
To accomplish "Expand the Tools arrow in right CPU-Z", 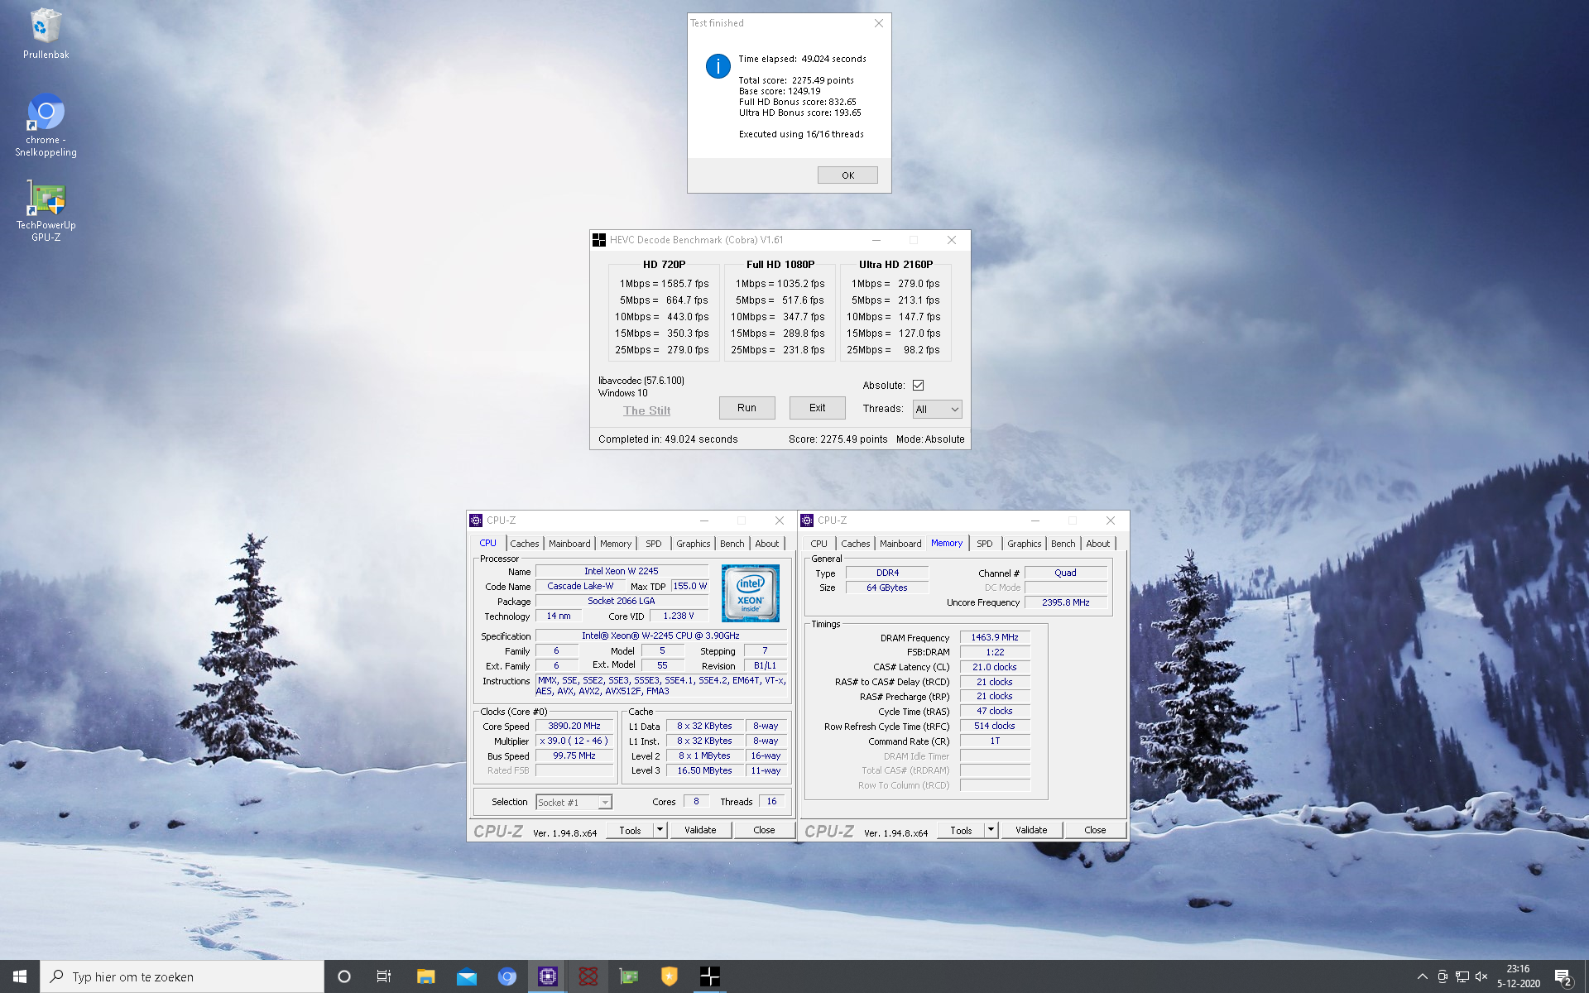I will 991,829.
